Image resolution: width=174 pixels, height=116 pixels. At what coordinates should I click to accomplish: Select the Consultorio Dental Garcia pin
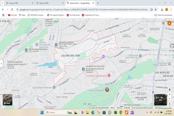pyautogui.click(x=109, y=75)
